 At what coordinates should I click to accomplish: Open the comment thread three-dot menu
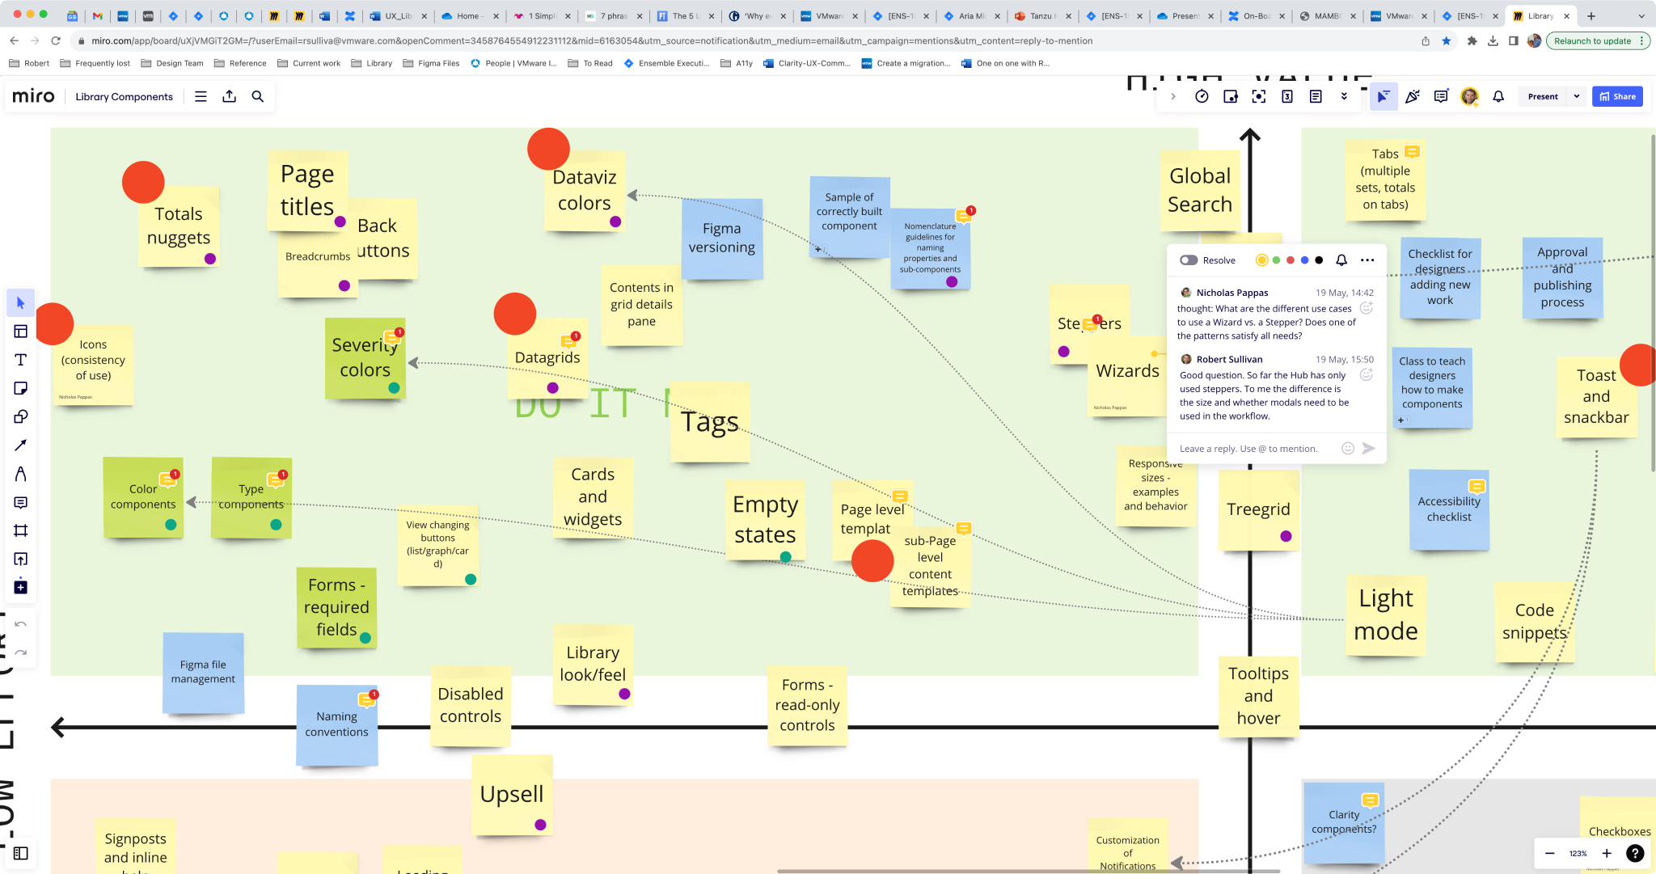click(x=1367, y=260)
